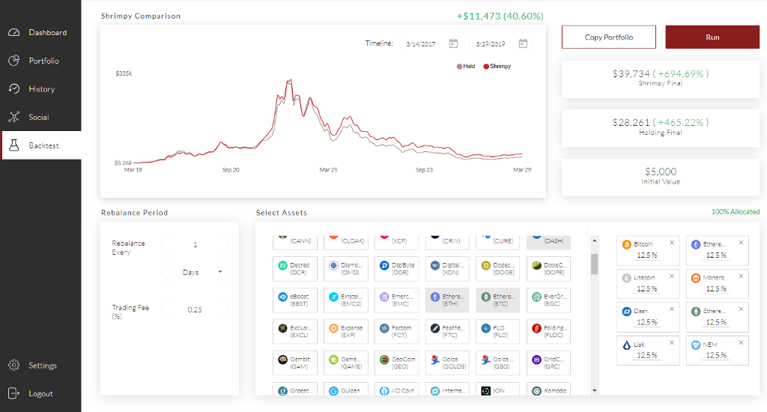
Task: Select the GeoCoin (GEO) asset
Action: click(x=397, y=363)
